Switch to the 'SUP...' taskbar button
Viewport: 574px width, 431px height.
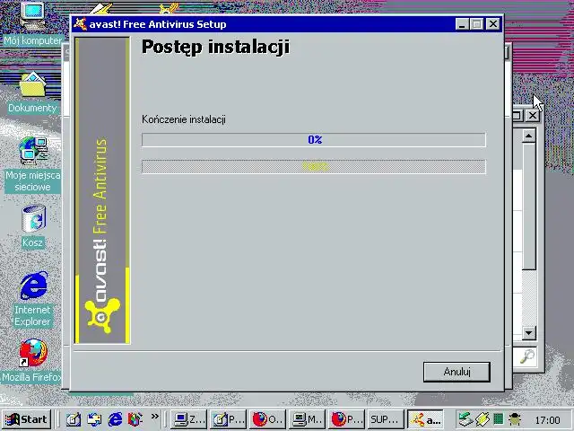click(x=386, y=419)
